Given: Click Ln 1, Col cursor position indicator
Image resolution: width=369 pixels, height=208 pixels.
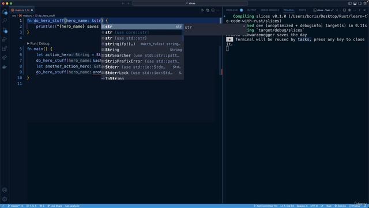Looking at the screenshot, I should 287,206.
